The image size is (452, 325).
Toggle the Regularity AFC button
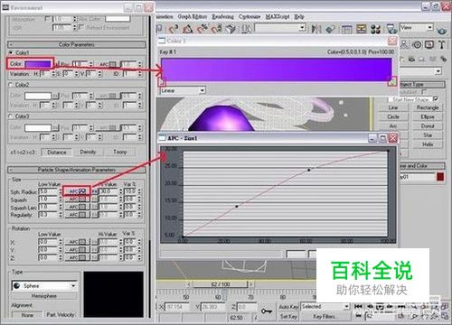[x=77, y=215]
